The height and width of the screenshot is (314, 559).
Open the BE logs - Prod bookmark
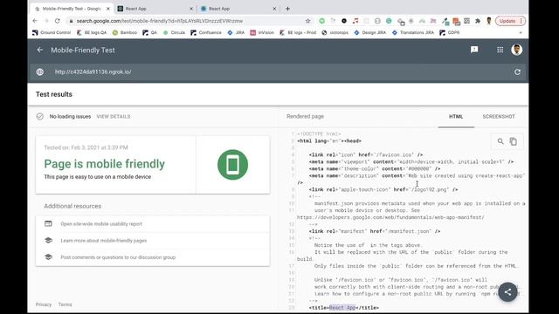click(298, 32)
